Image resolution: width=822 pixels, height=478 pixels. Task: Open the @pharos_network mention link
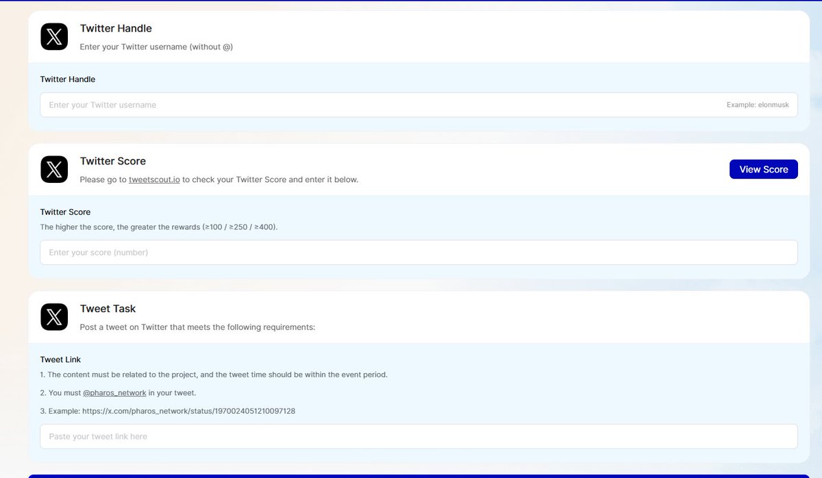click(x=114, y=392)
